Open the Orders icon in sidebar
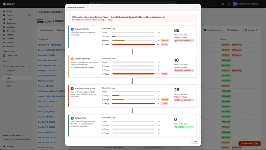Image resolution: width=266 pixels, height=150 pixels. (x=4, y=15)
